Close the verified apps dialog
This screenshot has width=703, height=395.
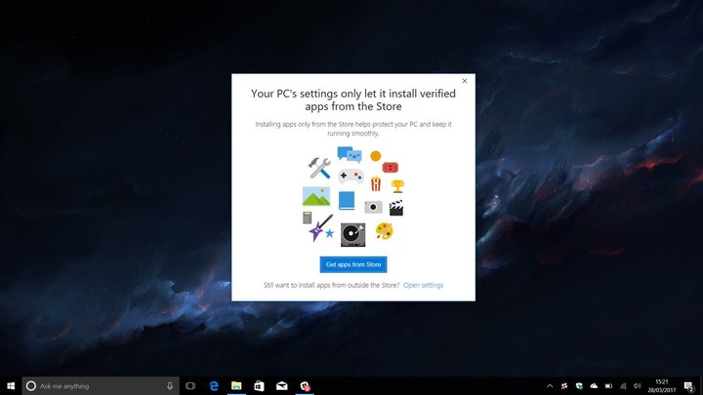tap(465, 81)
